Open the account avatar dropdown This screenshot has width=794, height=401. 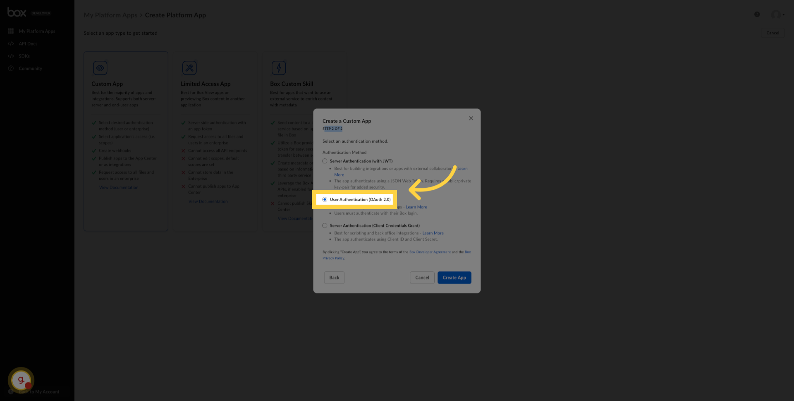click(x=777, y=14)
